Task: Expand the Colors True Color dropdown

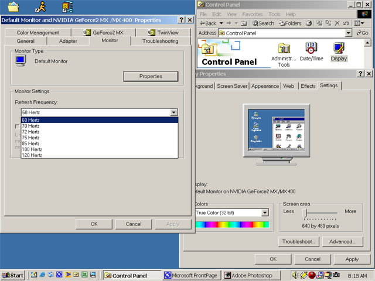Action: [x=265, y=213]
